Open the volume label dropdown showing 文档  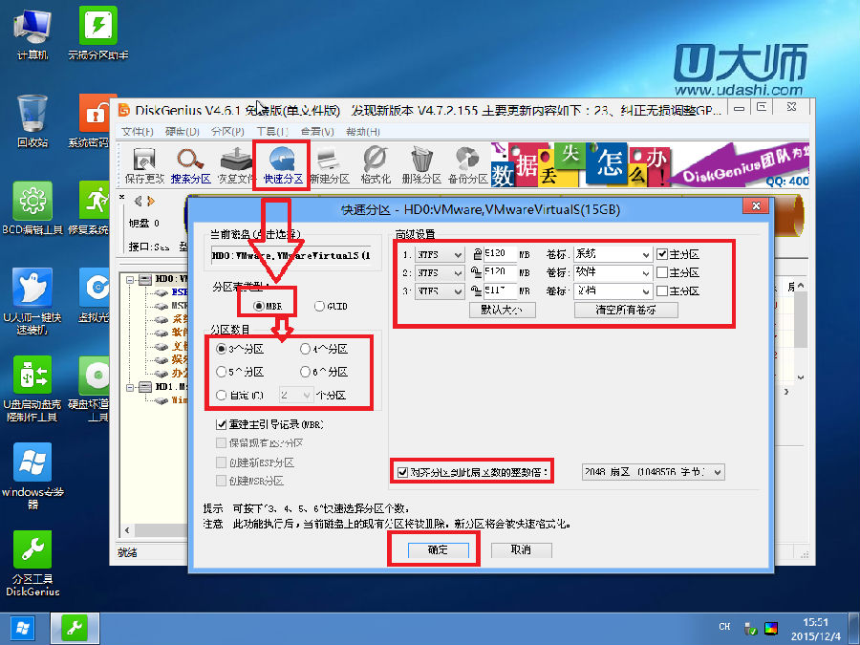tap(613, 290)
